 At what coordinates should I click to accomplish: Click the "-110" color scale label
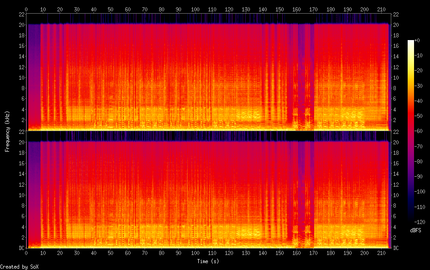(x=420, y=207)
